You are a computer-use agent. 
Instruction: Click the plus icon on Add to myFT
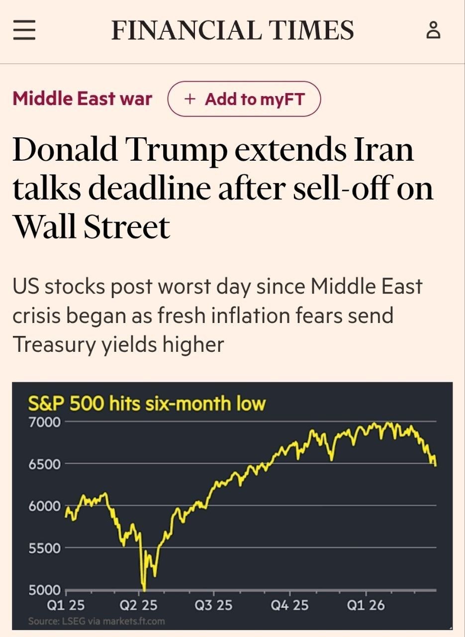point(189,99)
